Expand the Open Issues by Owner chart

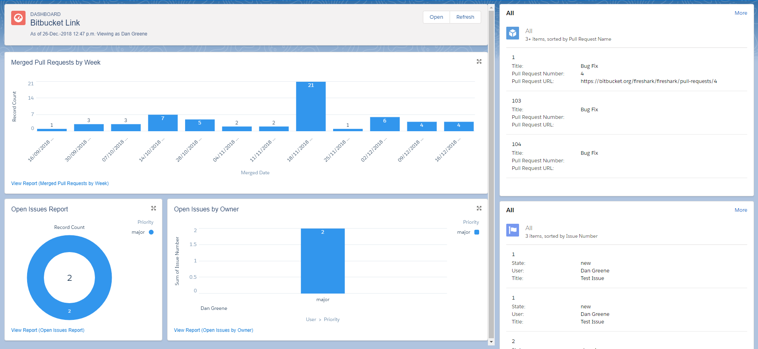pos(479,208)
